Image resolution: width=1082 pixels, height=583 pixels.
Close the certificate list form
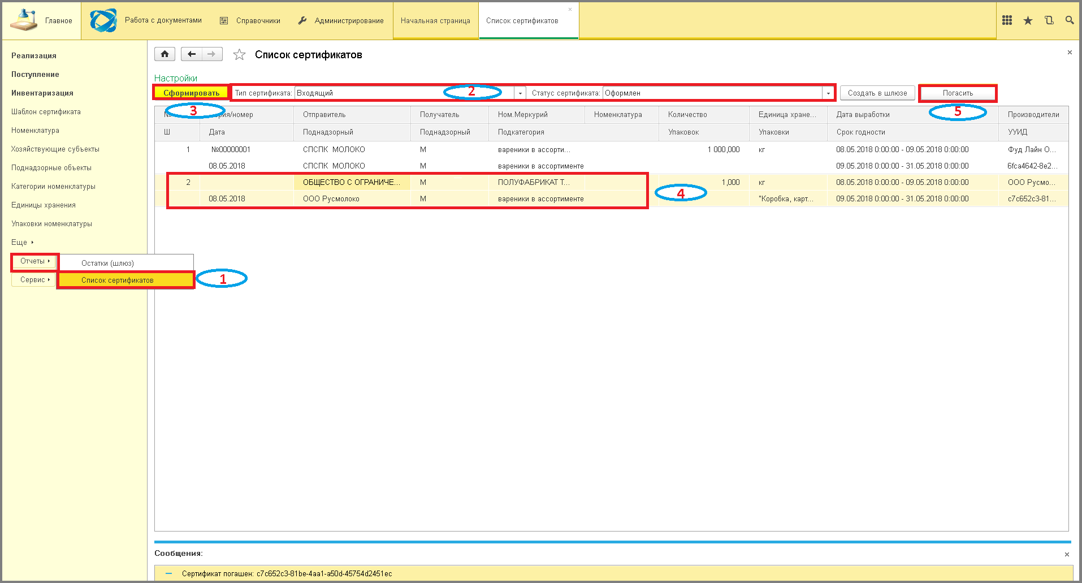[1069, 53]
